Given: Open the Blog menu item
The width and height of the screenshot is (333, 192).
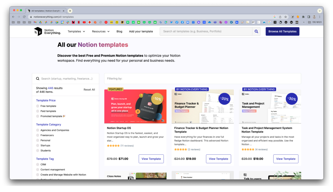Looking at the screenshot, I should (119, 31).
